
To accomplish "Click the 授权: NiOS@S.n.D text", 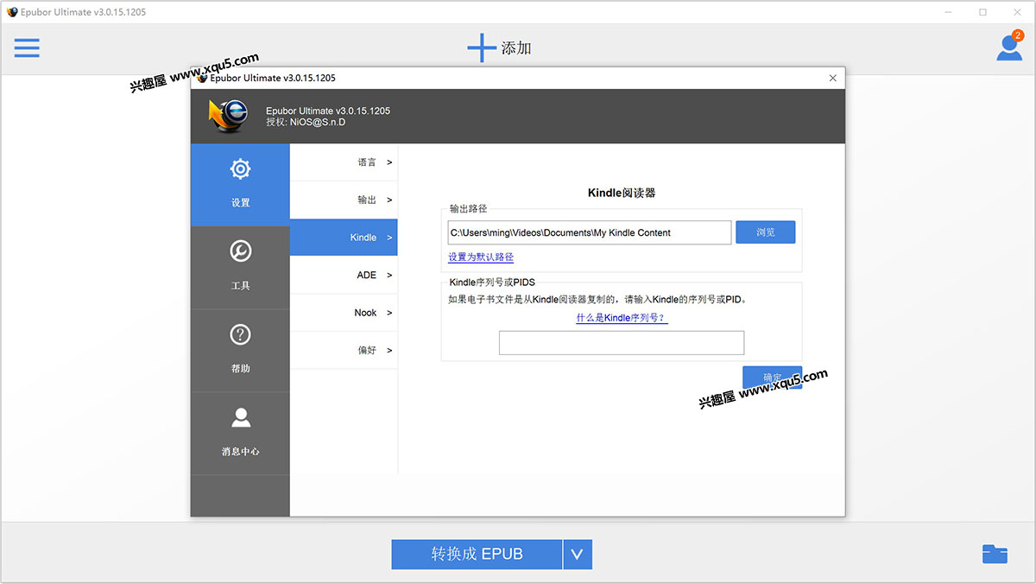I will (x=306, y=123).
